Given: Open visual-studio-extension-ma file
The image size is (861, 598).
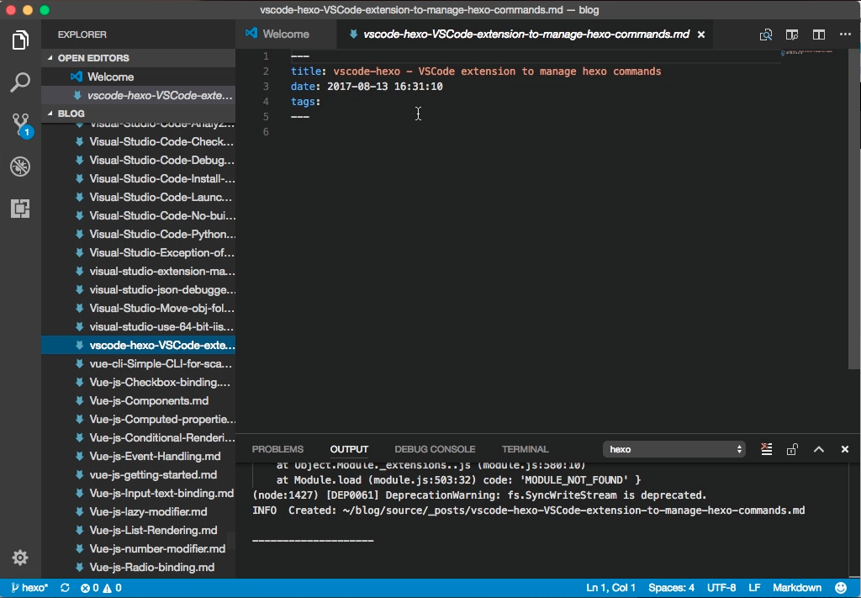Looking at the screenshot, I should [x=139, y=272].
